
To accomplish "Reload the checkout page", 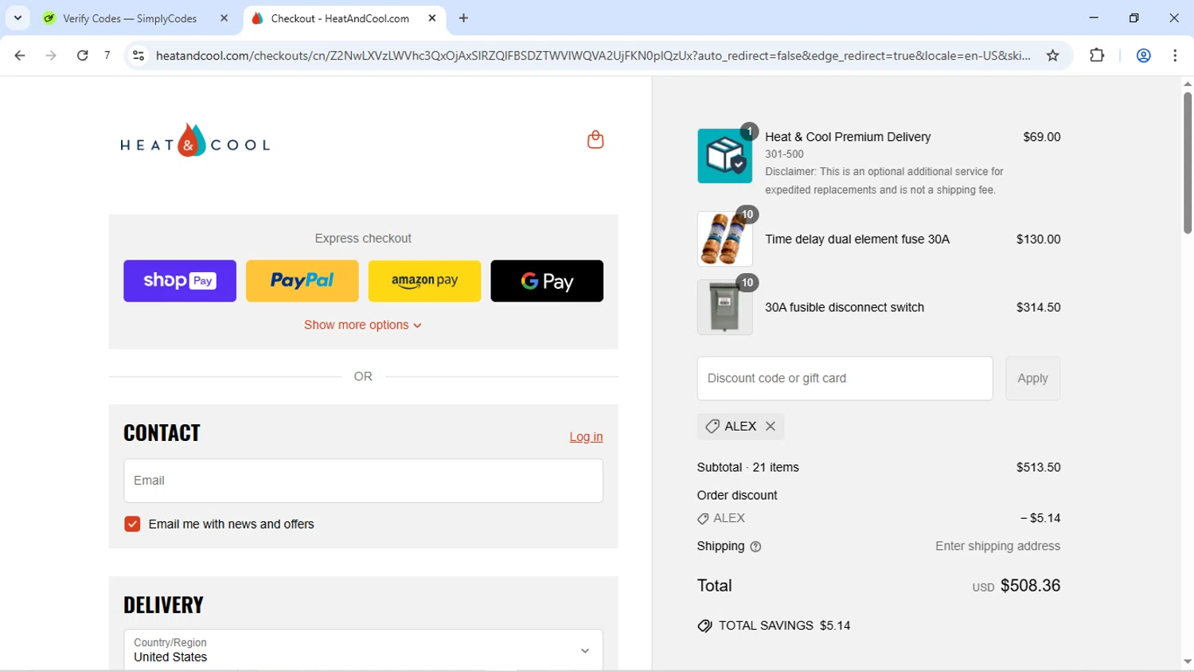I will [x=82, y=56].
